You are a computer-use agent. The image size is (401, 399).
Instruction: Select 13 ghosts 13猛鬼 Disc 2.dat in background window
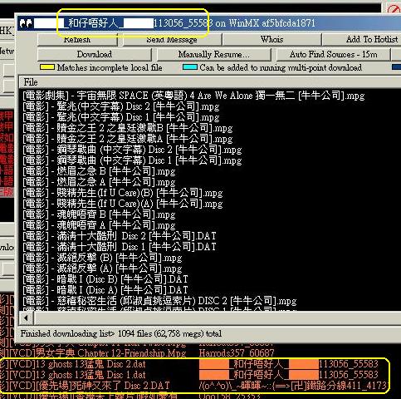point(73,364)
